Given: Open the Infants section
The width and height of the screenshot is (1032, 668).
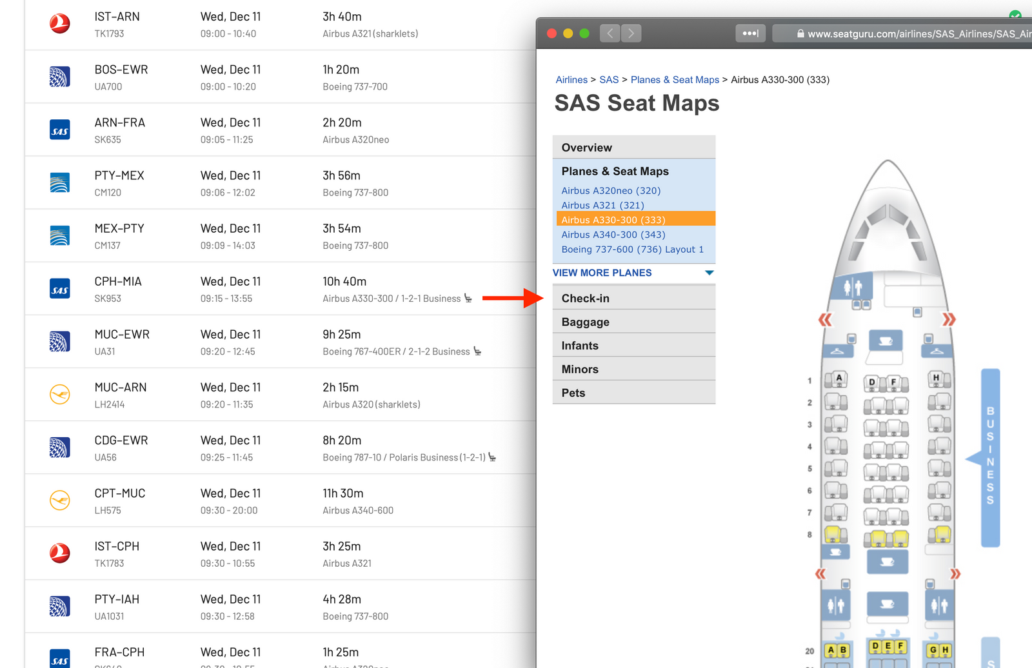Looking at the screenshot, I should 634,346.
